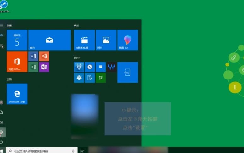Launch the Excel tile
The width and height of the screenshot is (244, 153).
coord(33,67)
